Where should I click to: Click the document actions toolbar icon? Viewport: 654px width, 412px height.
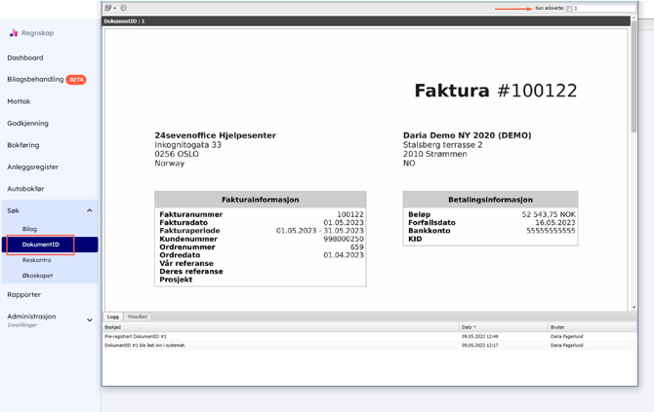pyautogui.click(x=108, y=8)
